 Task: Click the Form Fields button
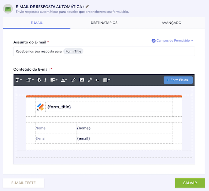pyautogui.click(x=178, y=80)
